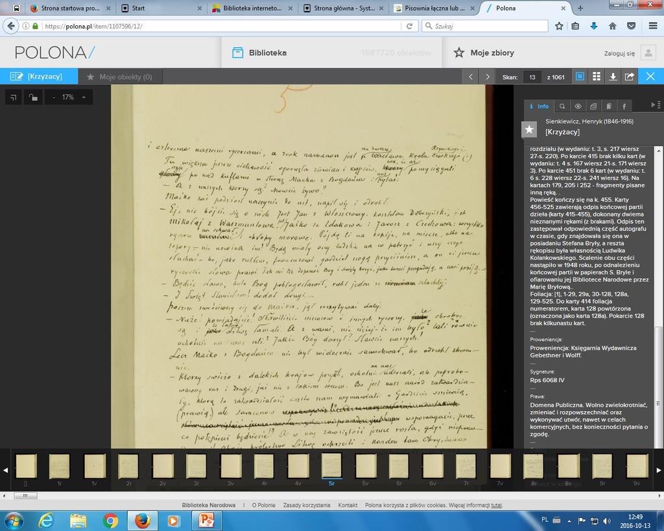Open the Biblioteka Narodowa footer link
Screen dimensions: 664x531
coord(208,505)
